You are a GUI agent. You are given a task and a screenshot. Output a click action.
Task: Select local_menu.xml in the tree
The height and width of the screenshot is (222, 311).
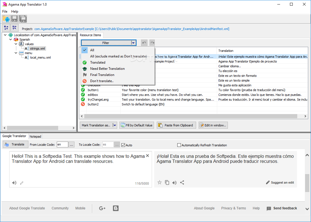[x=40, y=57]
